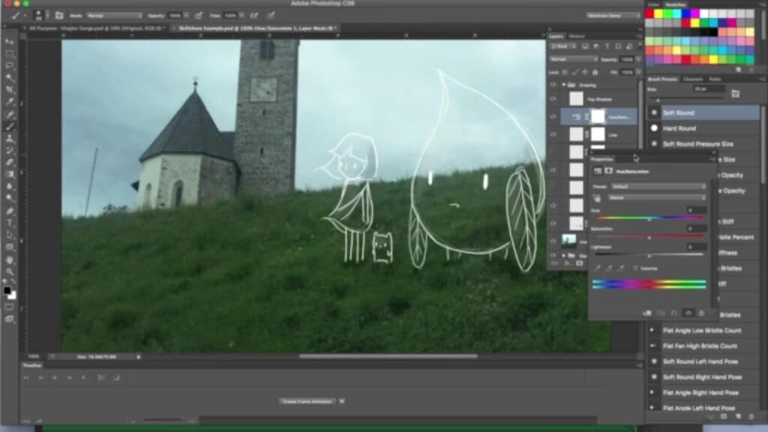Click the Hue/Saturation layer mask thumbnail
768x432 pixels.
(x=598, y=116)
